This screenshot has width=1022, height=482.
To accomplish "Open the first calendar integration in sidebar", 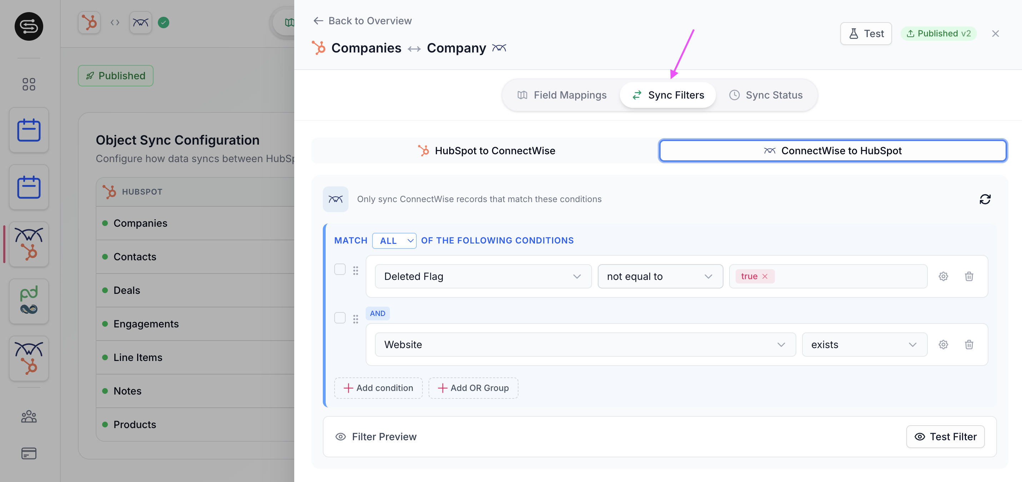I will coord(29,130).
